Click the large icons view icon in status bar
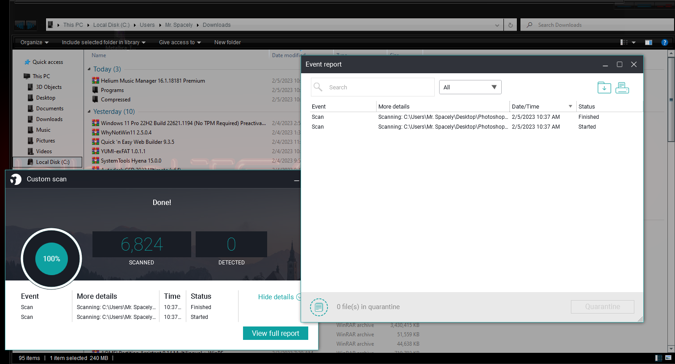The image size is (675, 364). tap(668, 358)
